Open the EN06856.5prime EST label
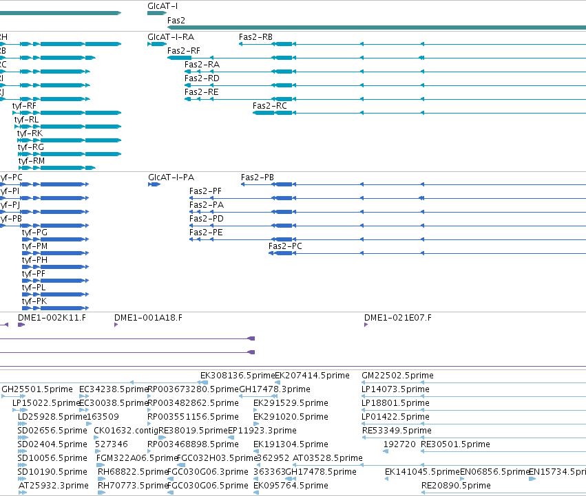 pos(495,472)
